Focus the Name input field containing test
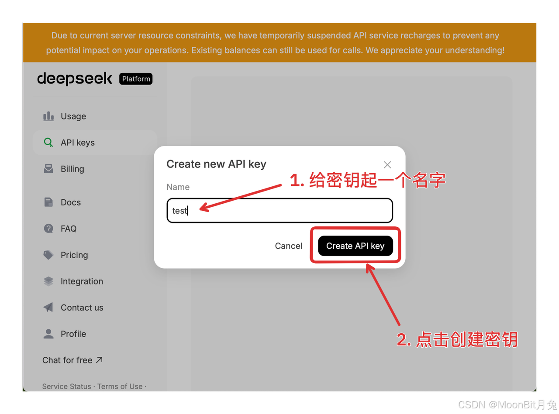Image resolution: width=559 pixels, height=414 pixels. [x=279, y=211]
